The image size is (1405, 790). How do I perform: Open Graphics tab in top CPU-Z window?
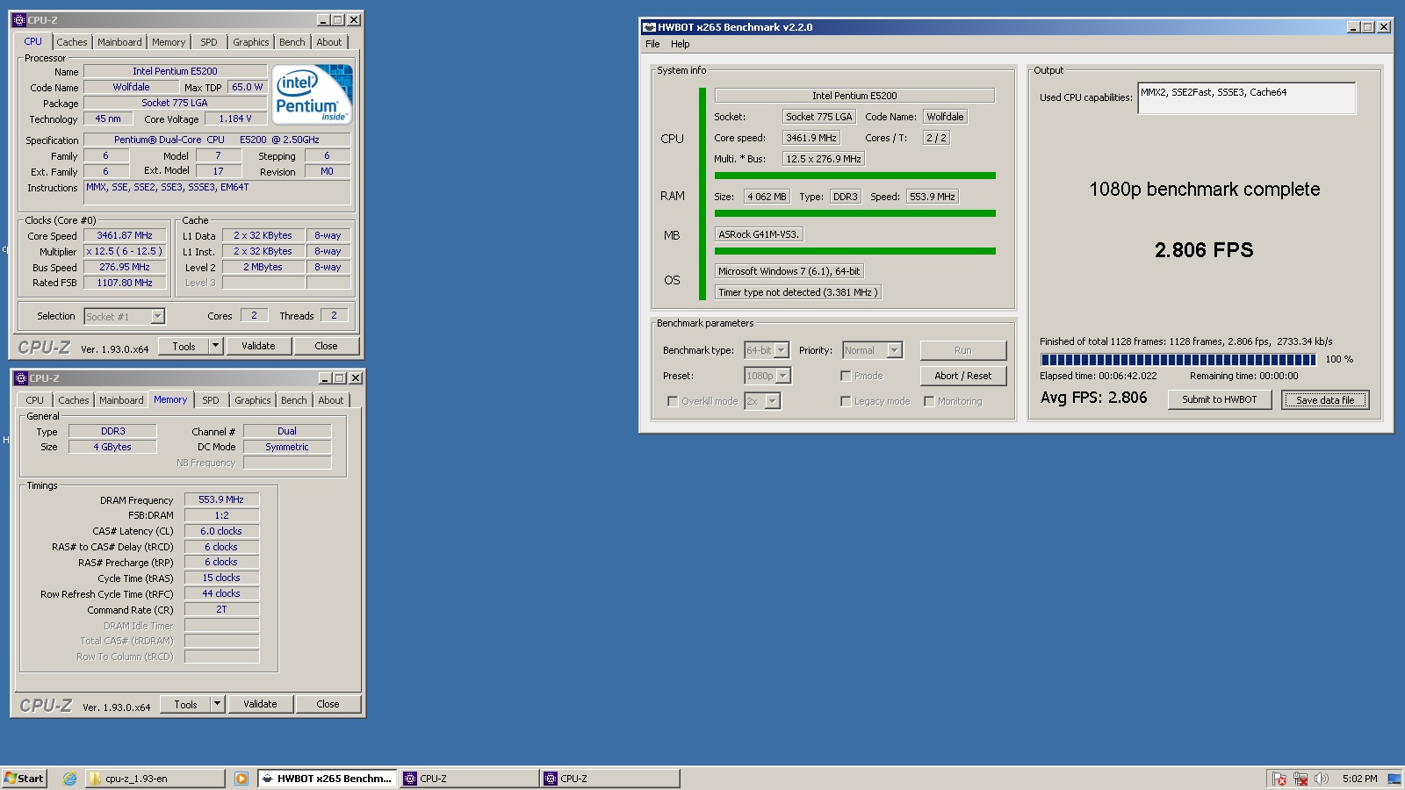coord(251,42)
